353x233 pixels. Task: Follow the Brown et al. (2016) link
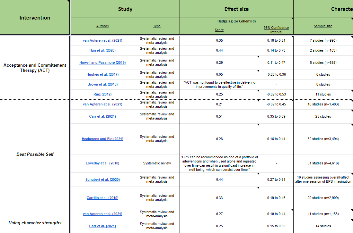click(102, 84)
